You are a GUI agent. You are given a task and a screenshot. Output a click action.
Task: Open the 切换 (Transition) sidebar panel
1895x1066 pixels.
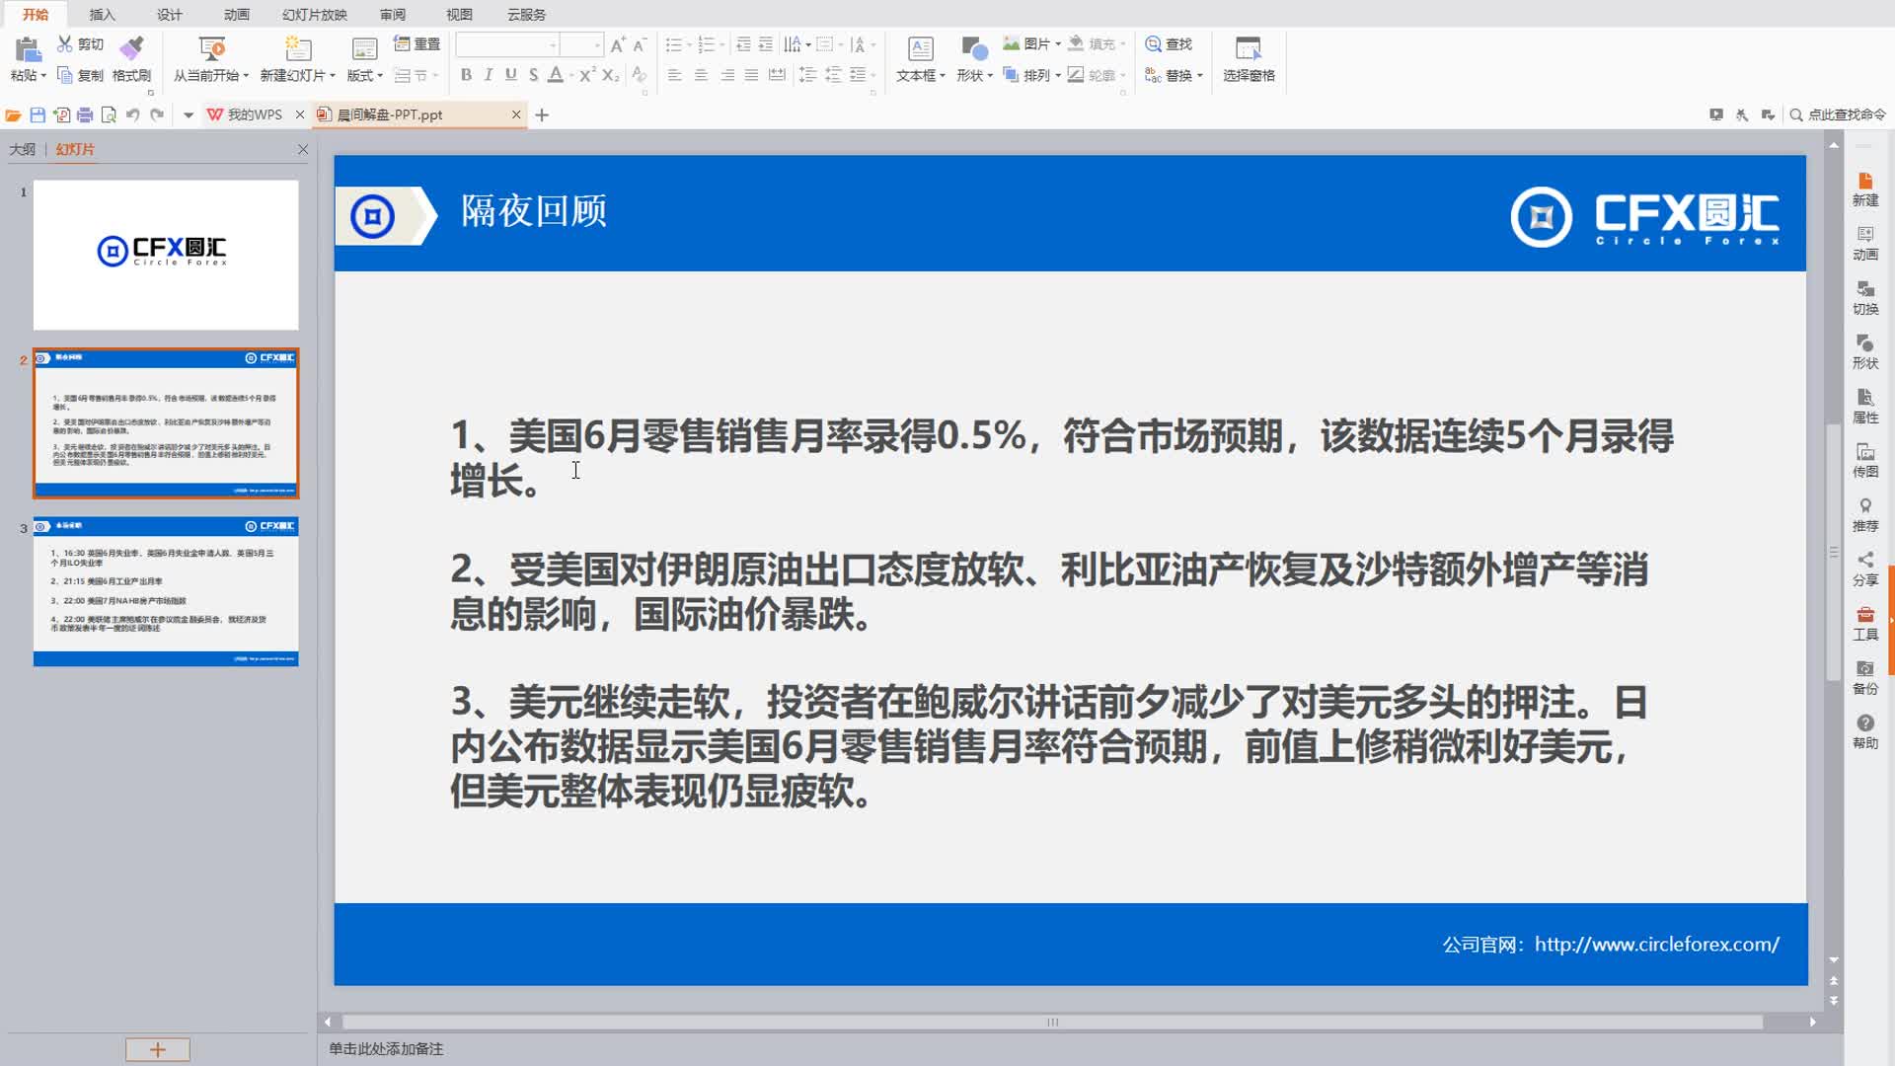point(1865,298)
